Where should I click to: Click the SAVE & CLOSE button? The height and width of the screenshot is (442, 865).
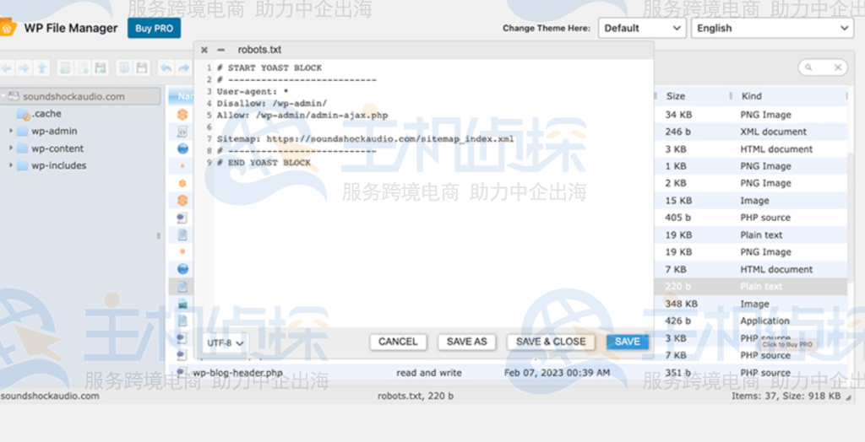[x=551, y=342]
